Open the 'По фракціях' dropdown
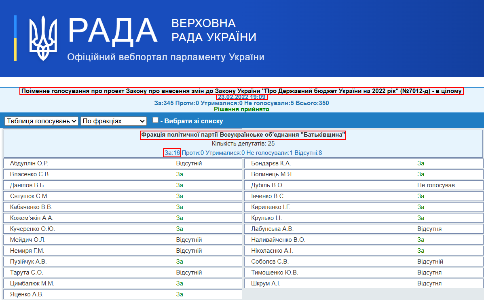This screenshot has width=484, height=300. pos(114,121)
